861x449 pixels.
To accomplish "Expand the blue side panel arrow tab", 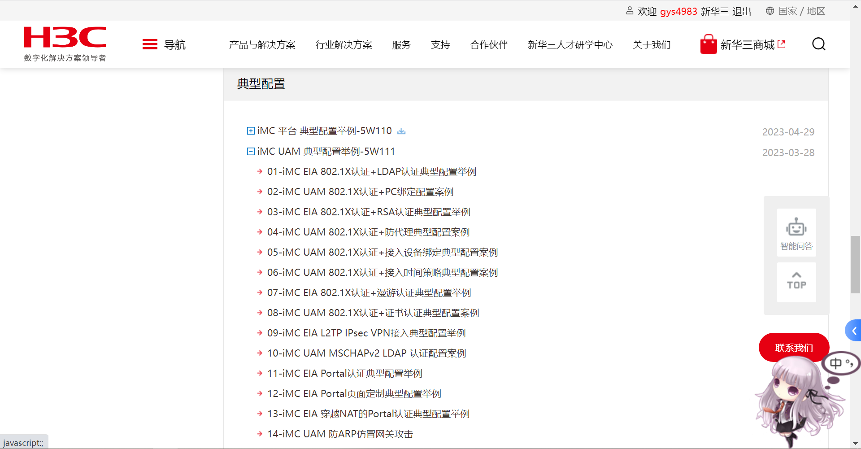I will click(x=853, y=331).
